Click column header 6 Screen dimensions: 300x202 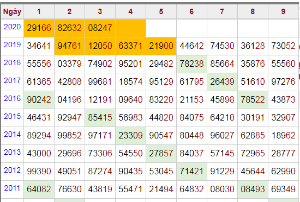pos(191,11)
